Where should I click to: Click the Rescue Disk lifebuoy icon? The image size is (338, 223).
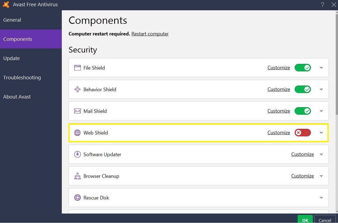pos(78,198)
